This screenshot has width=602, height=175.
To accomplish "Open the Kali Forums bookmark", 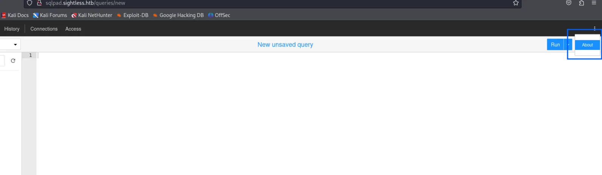I will point(50,15).
